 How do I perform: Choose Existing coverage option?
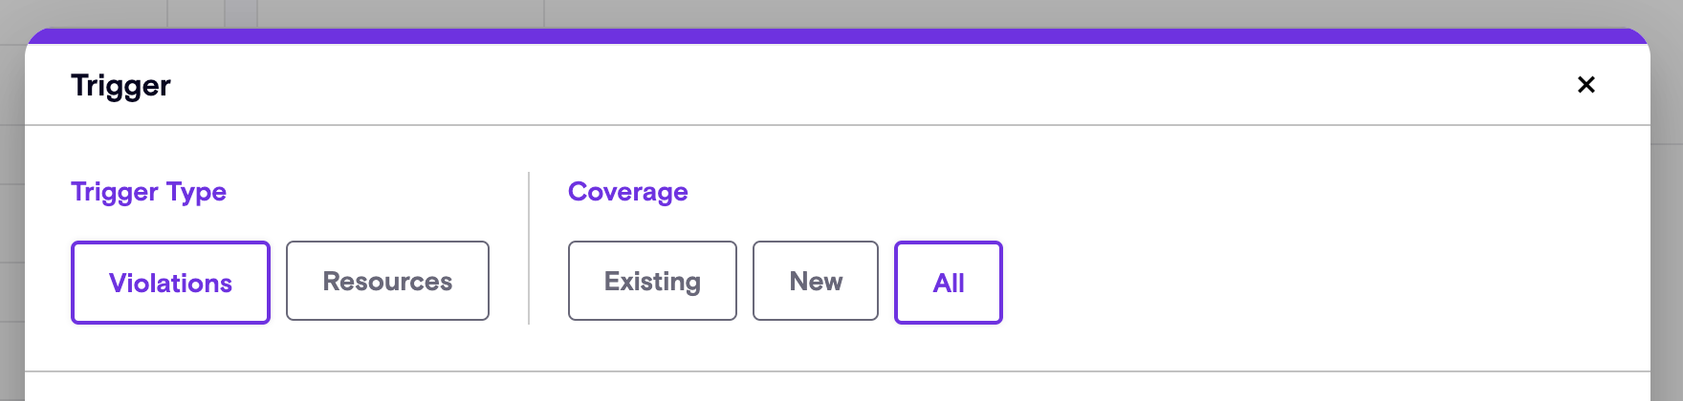tap(652, 282)
